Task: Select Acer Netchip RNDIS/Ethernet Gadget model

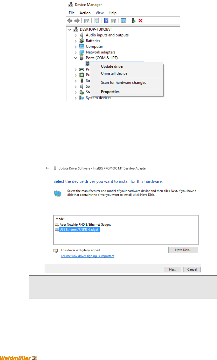Action: click(x=85, y=224)
